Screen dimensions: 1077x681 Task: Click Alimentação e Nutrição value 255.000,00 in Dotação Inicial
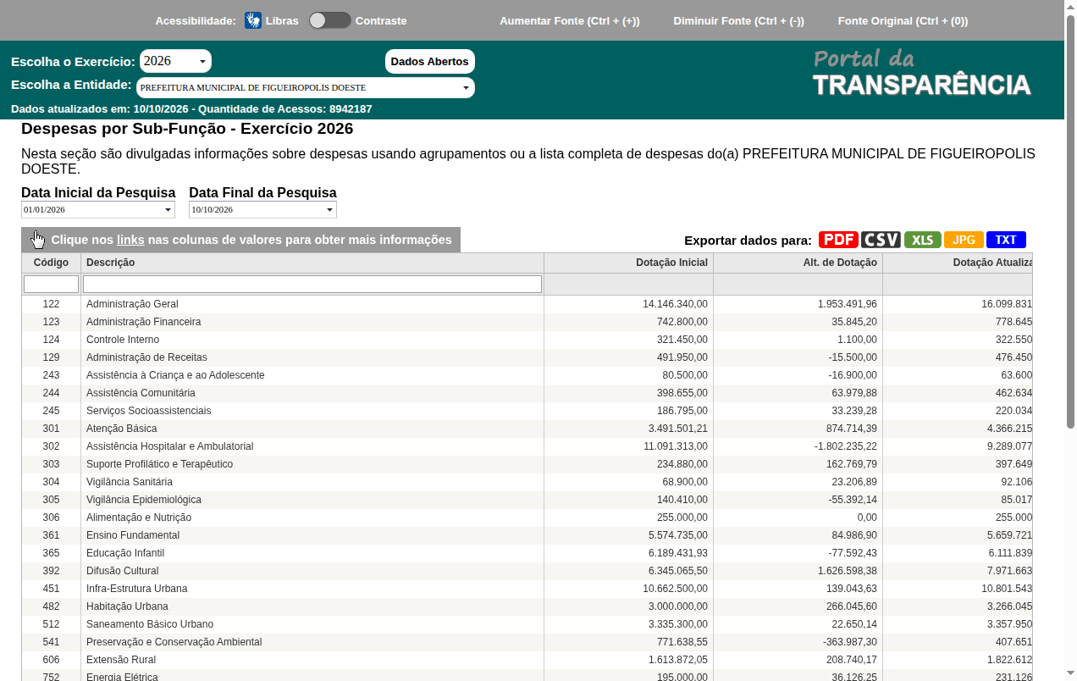682,518
